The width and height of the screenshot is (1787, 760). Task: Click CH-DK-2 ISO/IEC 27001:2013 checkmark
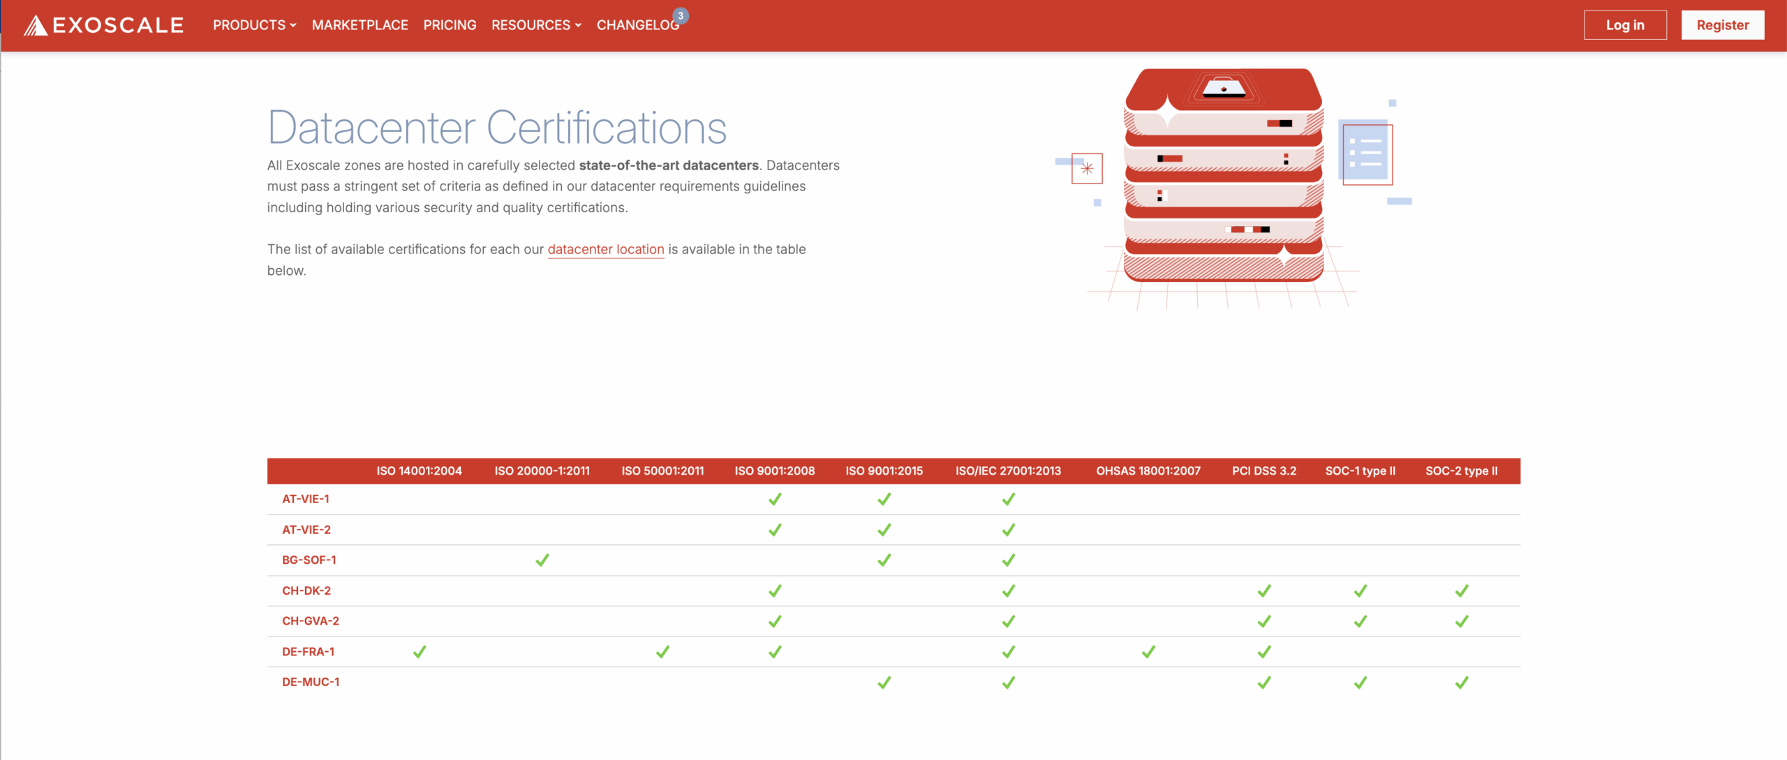(1009, 590)
